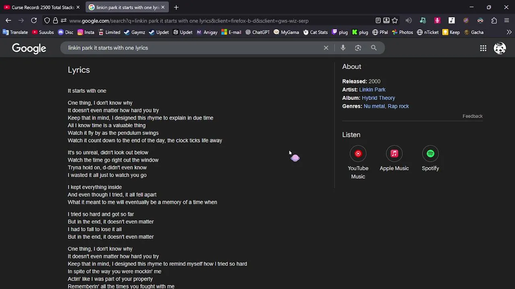This screenshot has height=289, width=515.
Task: Open the Rap rock genre link
Action: 398,106
